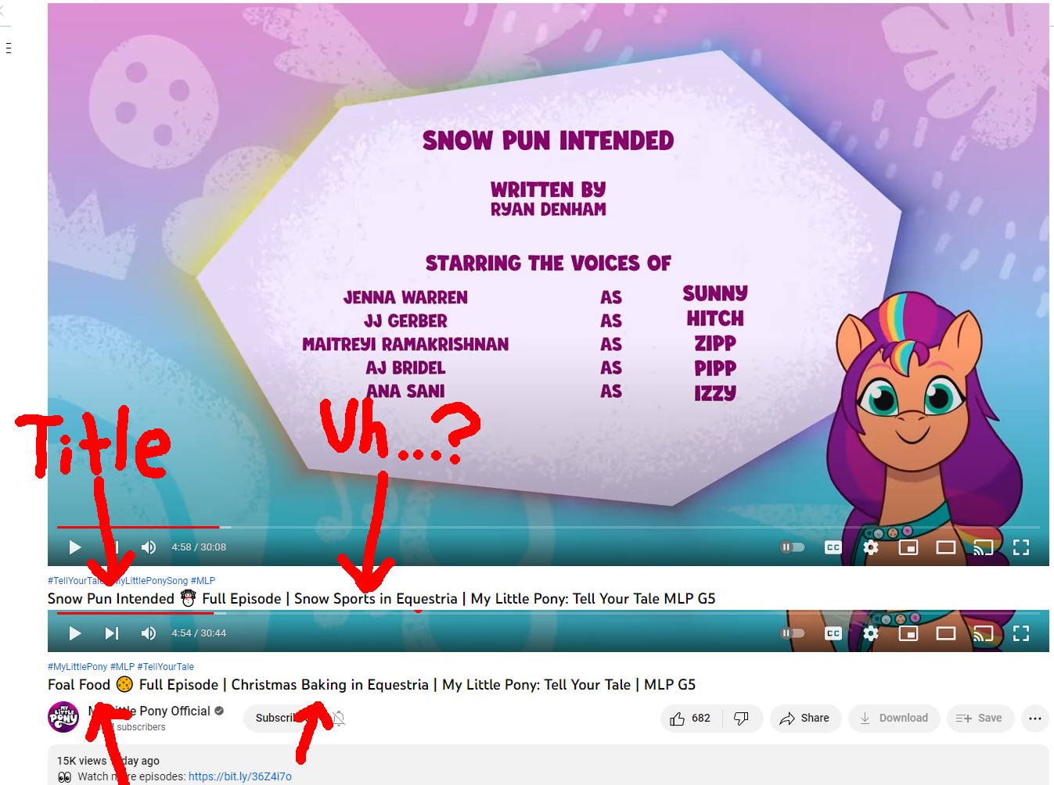1054x785 pixels.
Task: Click the Snow Pun Intended video title
Action: tap(382, 599)
